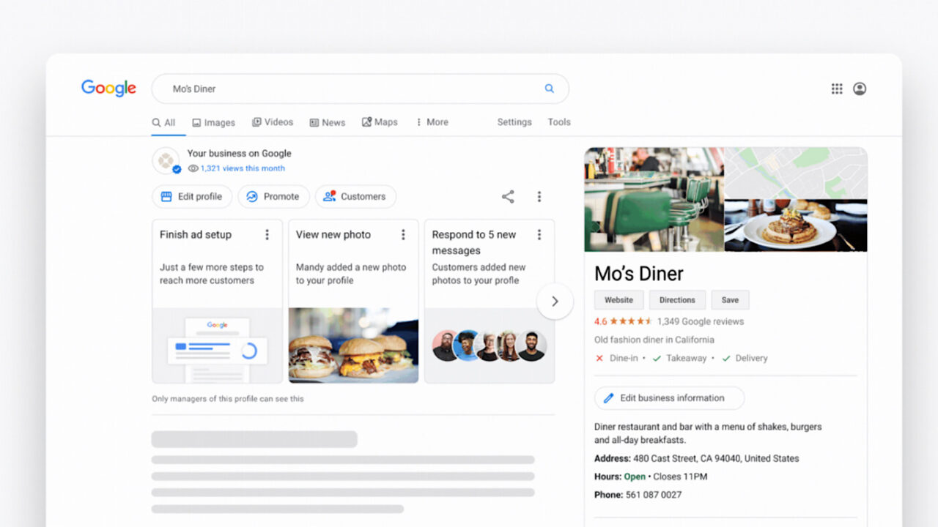The image size is (938, 527).
Task: Click the pencil icon on Edit business information
Action: tap(608, 398)
